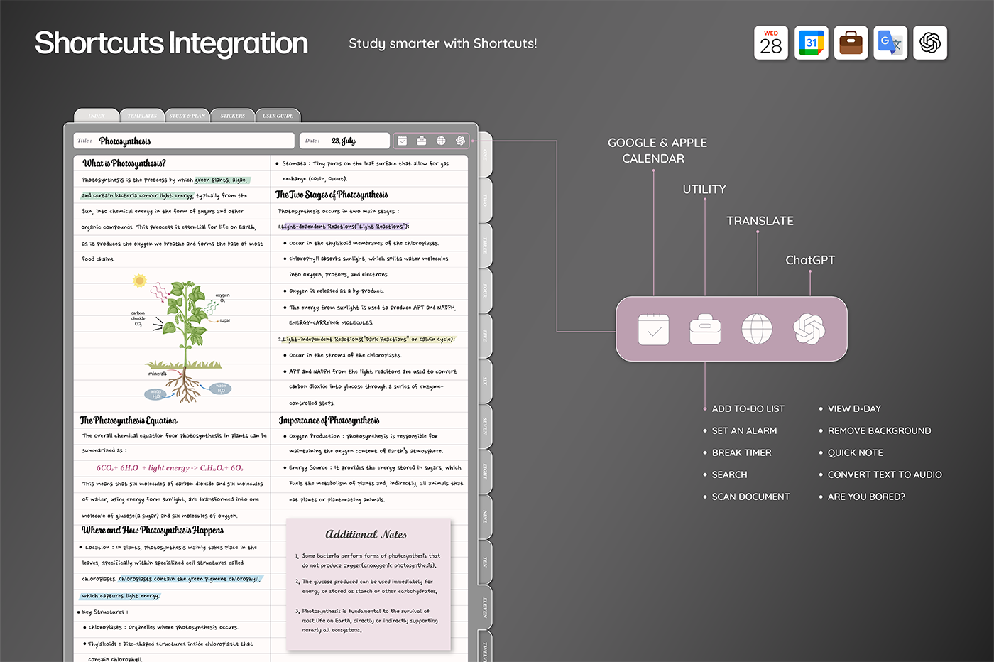Screen dimensions: 994x662
Task: Click the large ChatGPT icon in pink panel
Action: [x=809, y=330]
